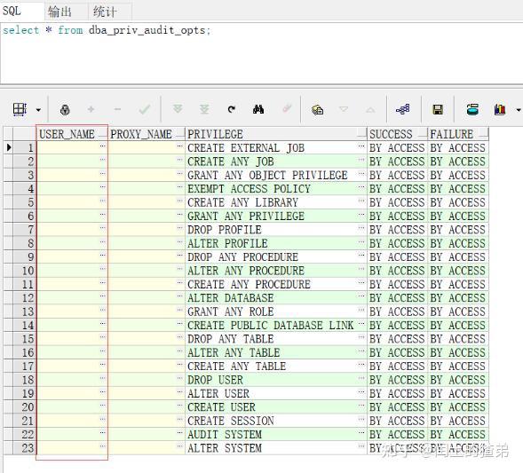The width and height of the screenshot is (523, 473).
Task: Click the binoculars find icon
Action: [258, 109]
